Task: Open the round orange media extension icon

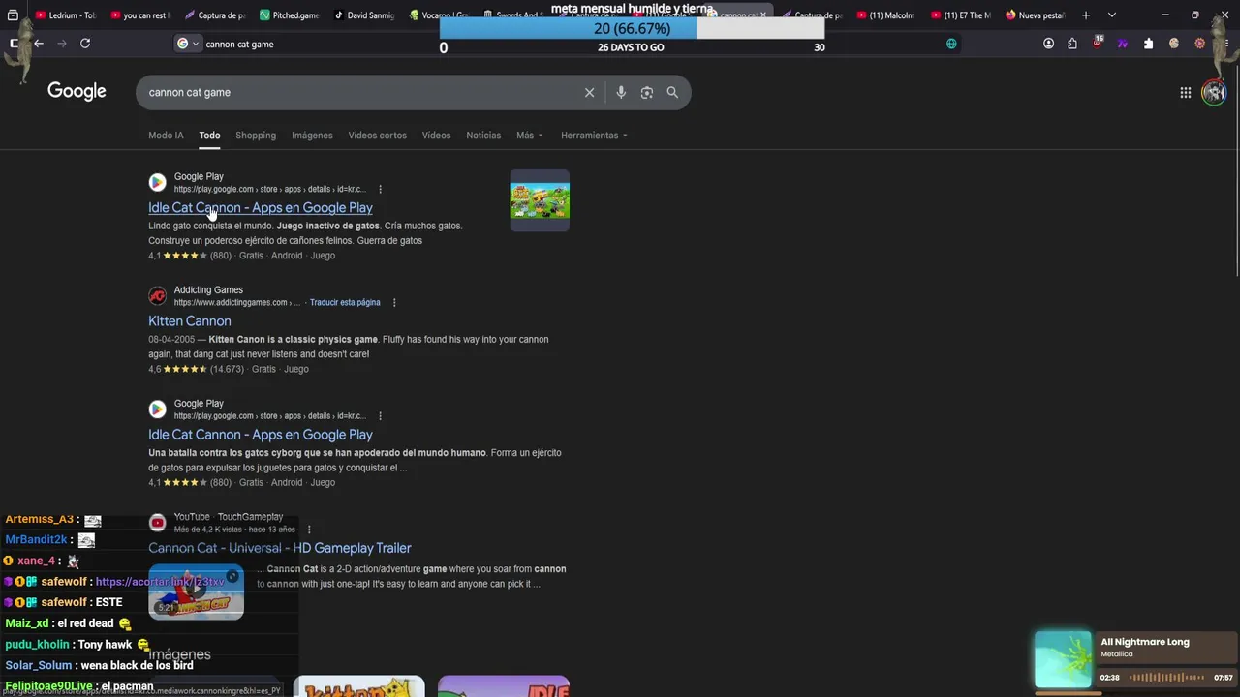Action: 1199,44
